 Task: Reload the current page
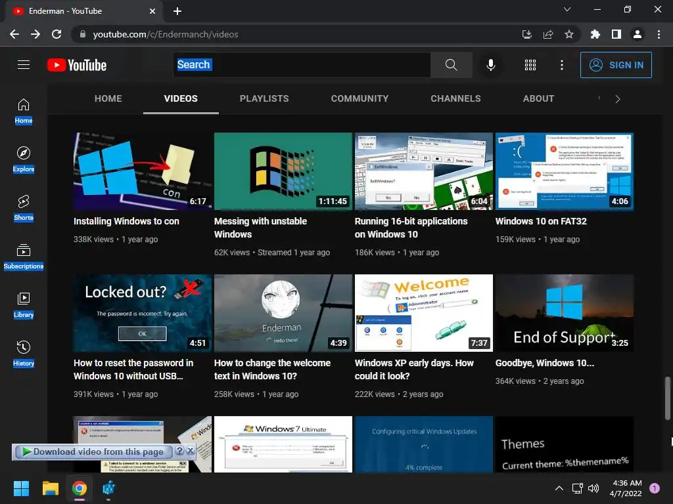[57, 34]
